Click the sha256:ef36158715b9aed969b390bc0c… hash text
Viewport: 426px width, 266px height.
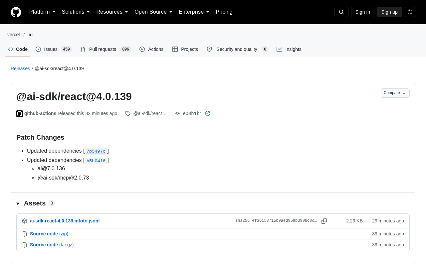click(x=276, y=221)
